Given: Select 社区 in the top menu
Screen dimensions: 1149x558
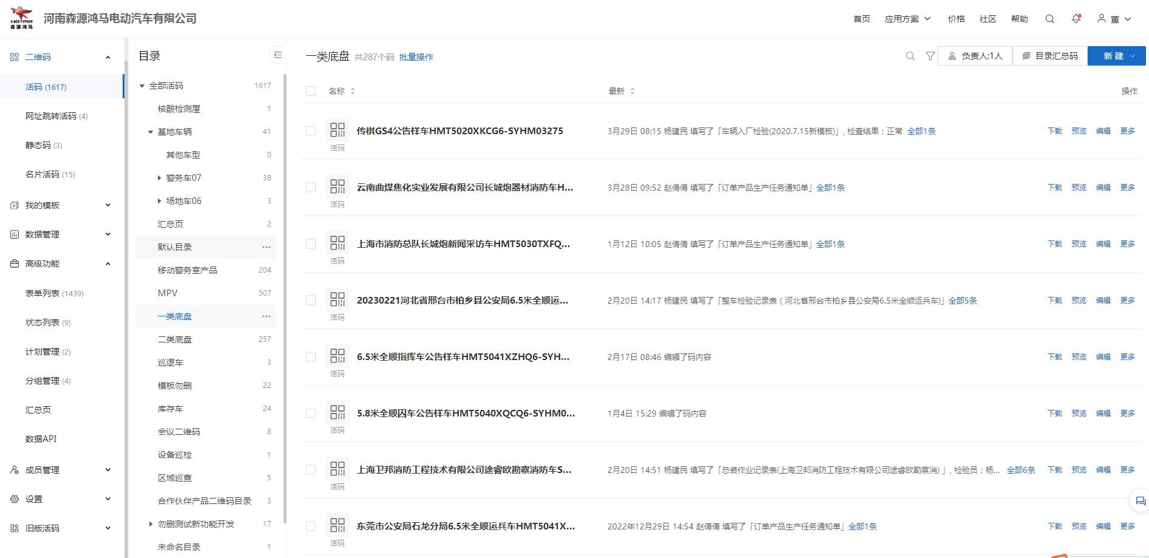Looking at the screenshot, I should click(x=988, y=19).
